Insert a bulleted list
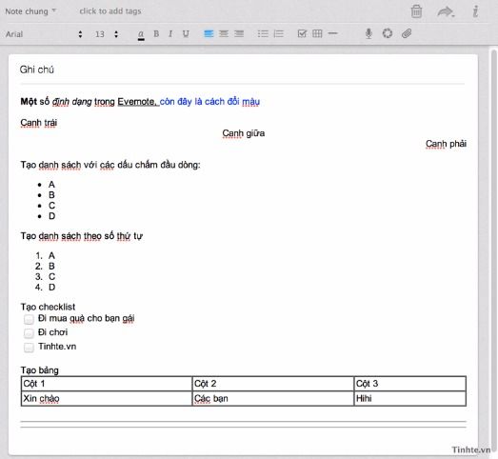 (263, 33)
